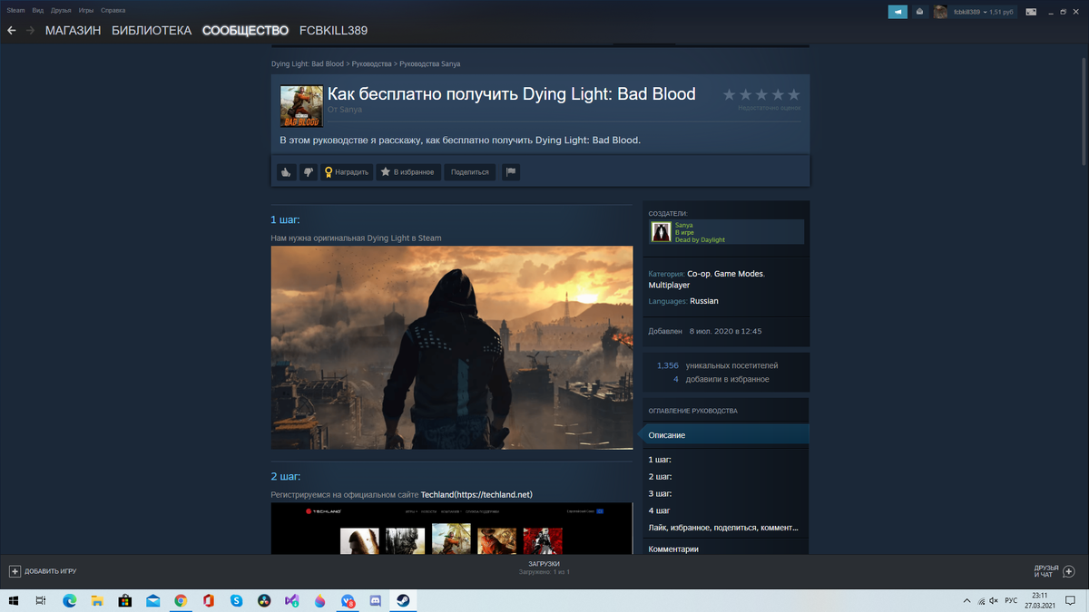Follow the Руководства breadcrumb link
The image size is (1089, 612).
click(371, 64)
